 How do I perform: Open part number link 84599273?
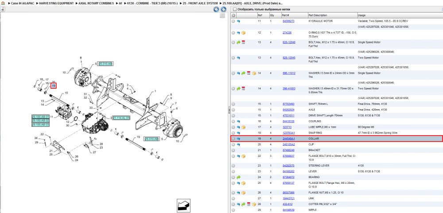(x=288, y=21)
